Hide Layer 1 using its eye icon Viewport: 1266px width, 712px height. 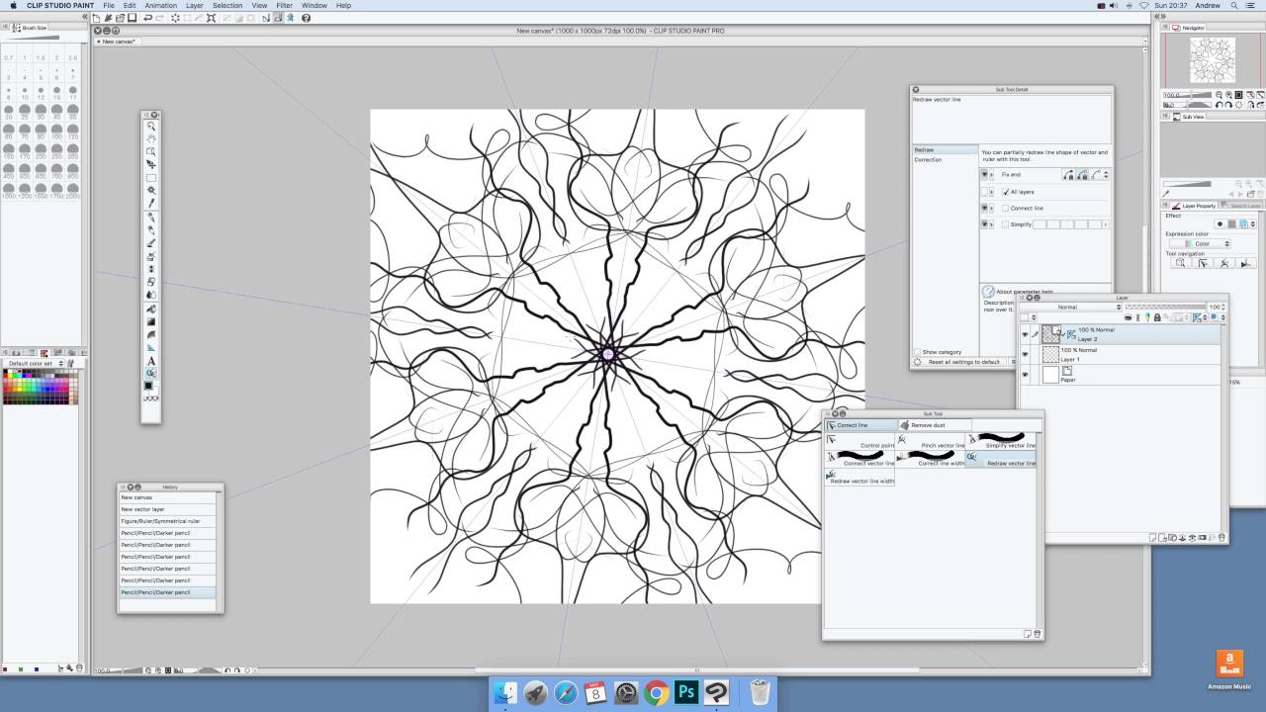(x=1025, y=354)
